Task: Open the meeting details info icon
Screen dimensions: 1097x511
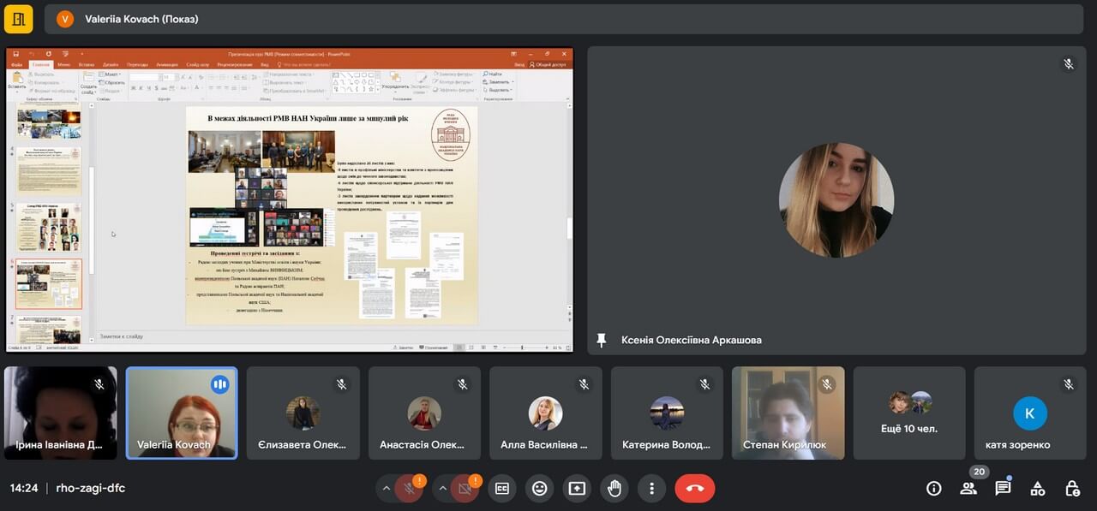Action: pyautogui.click(x=934, y=488)
